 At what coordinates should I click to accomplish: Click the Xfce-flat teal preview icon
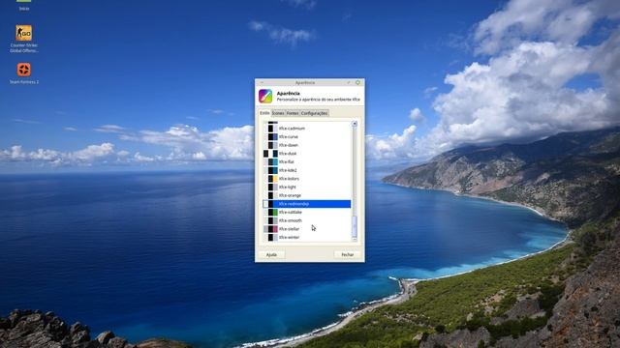point(270,161)
